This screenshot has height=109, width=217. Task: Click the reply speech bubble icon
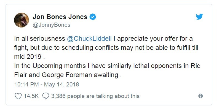[46, 96]
